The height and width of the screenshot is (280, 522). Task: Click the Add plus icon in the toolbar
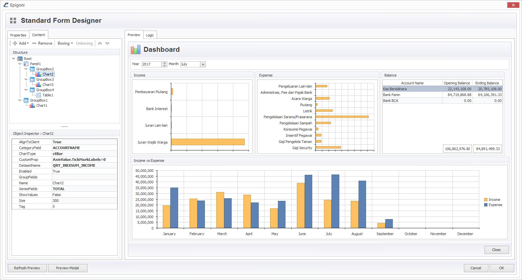point(15,43)
